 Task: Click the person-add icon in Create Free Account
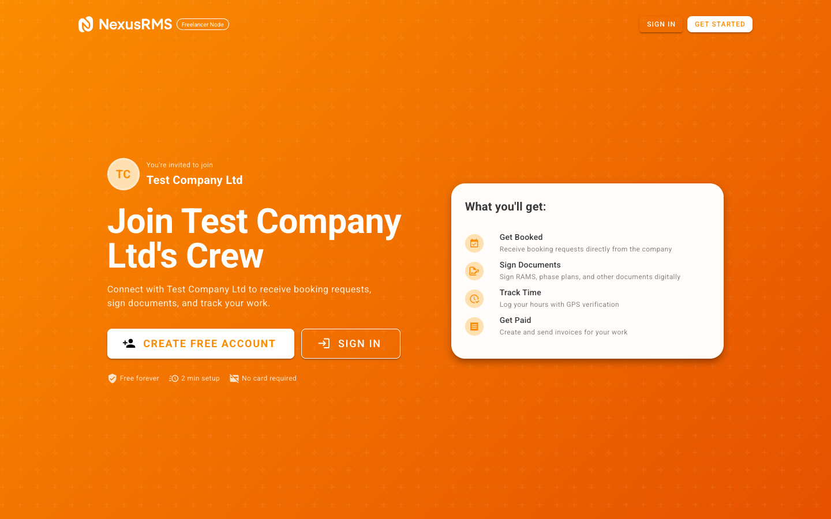(x=128, y=344)
